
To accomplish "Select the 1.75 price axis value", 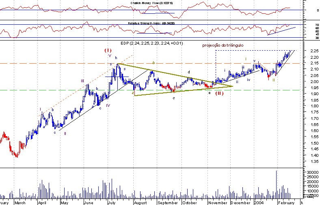I will coord(314,112).
